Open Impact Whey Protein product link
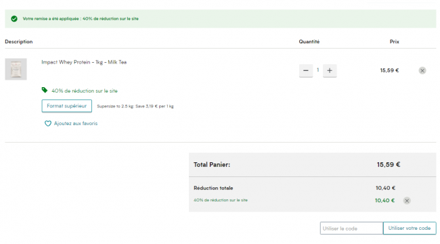This screenshot has width=440, height=244. pyautogui.click(x=84, y=62)
